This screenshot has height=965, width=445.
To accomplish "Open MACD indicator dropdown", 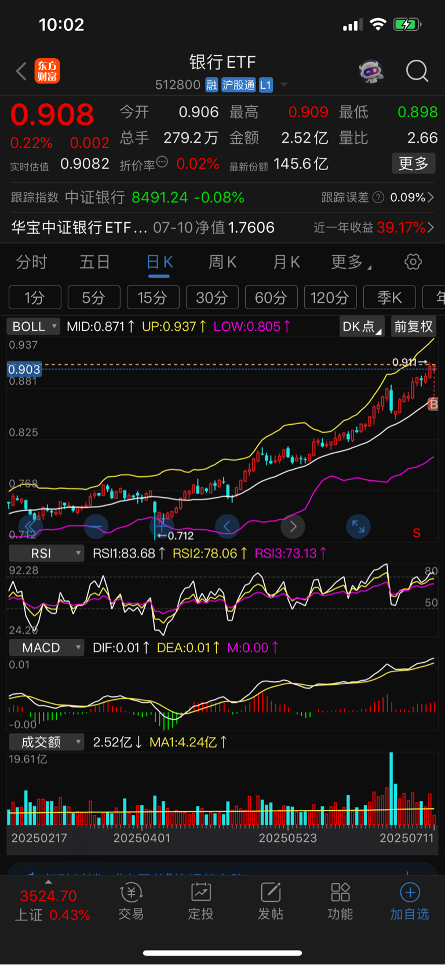I will [x=46, y=647].
